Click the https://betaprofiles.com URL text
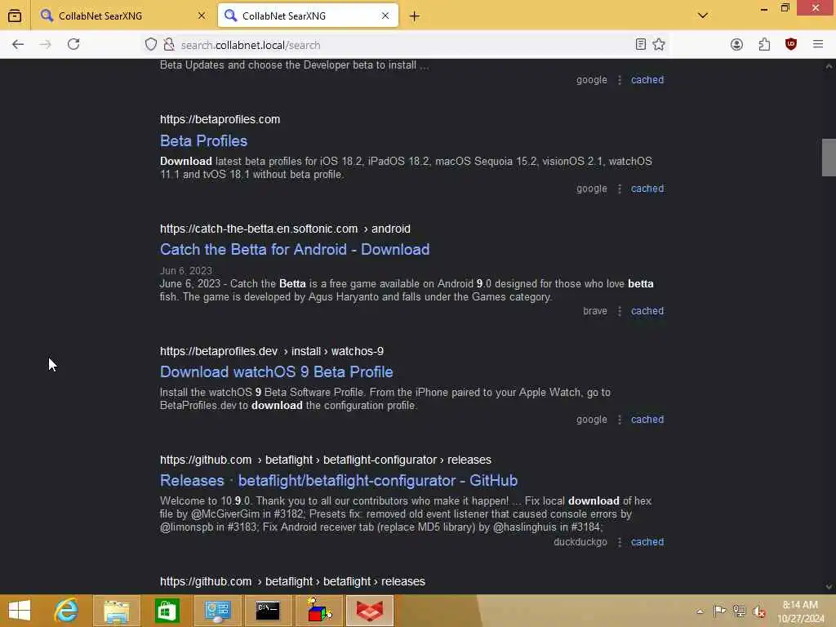Screen dimensions: 836x627 (x=220, y=119)
